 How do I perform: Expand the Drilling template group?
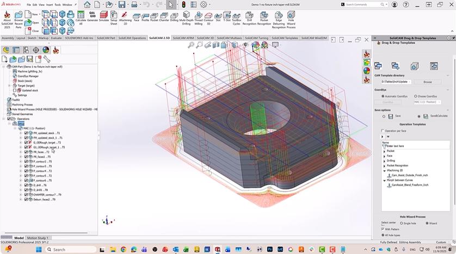(384, 160)
